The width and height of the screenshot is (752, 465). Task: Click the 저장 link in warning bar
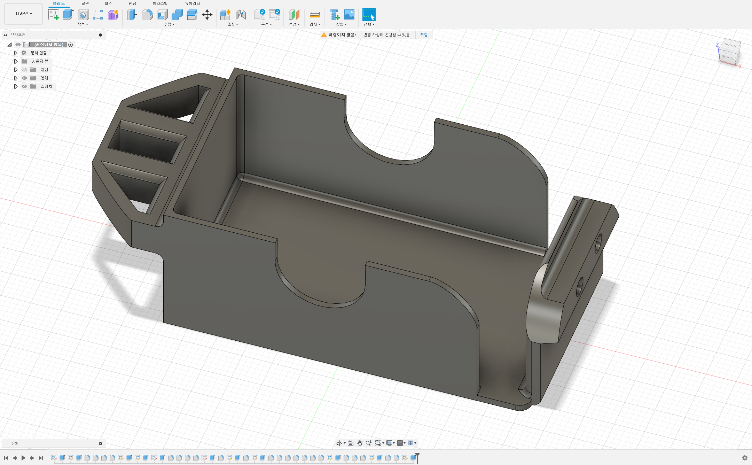pos(424,35)
